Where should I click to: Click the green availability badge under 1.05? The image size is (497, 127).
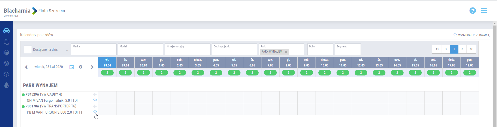(162, 73)
